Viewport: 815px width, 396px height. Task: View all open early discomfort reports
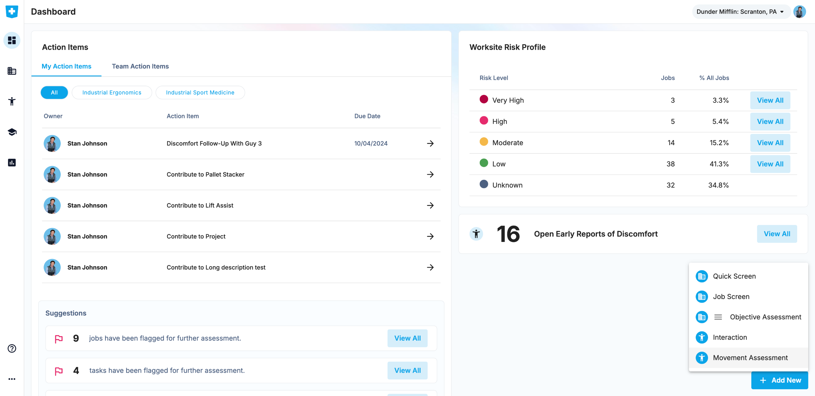777,234
